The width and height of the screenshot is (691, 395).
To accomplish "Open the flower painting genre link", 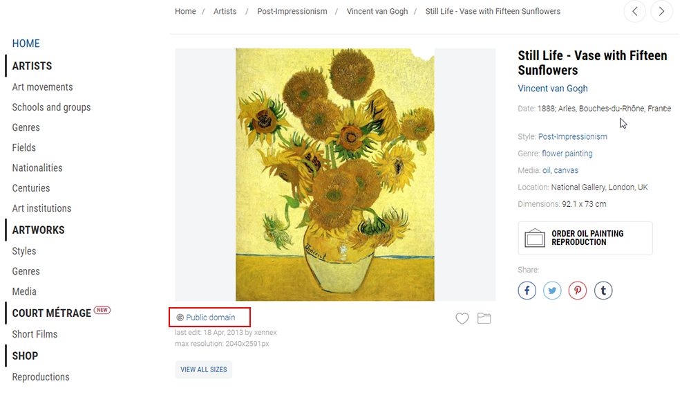I will [567, 154].
